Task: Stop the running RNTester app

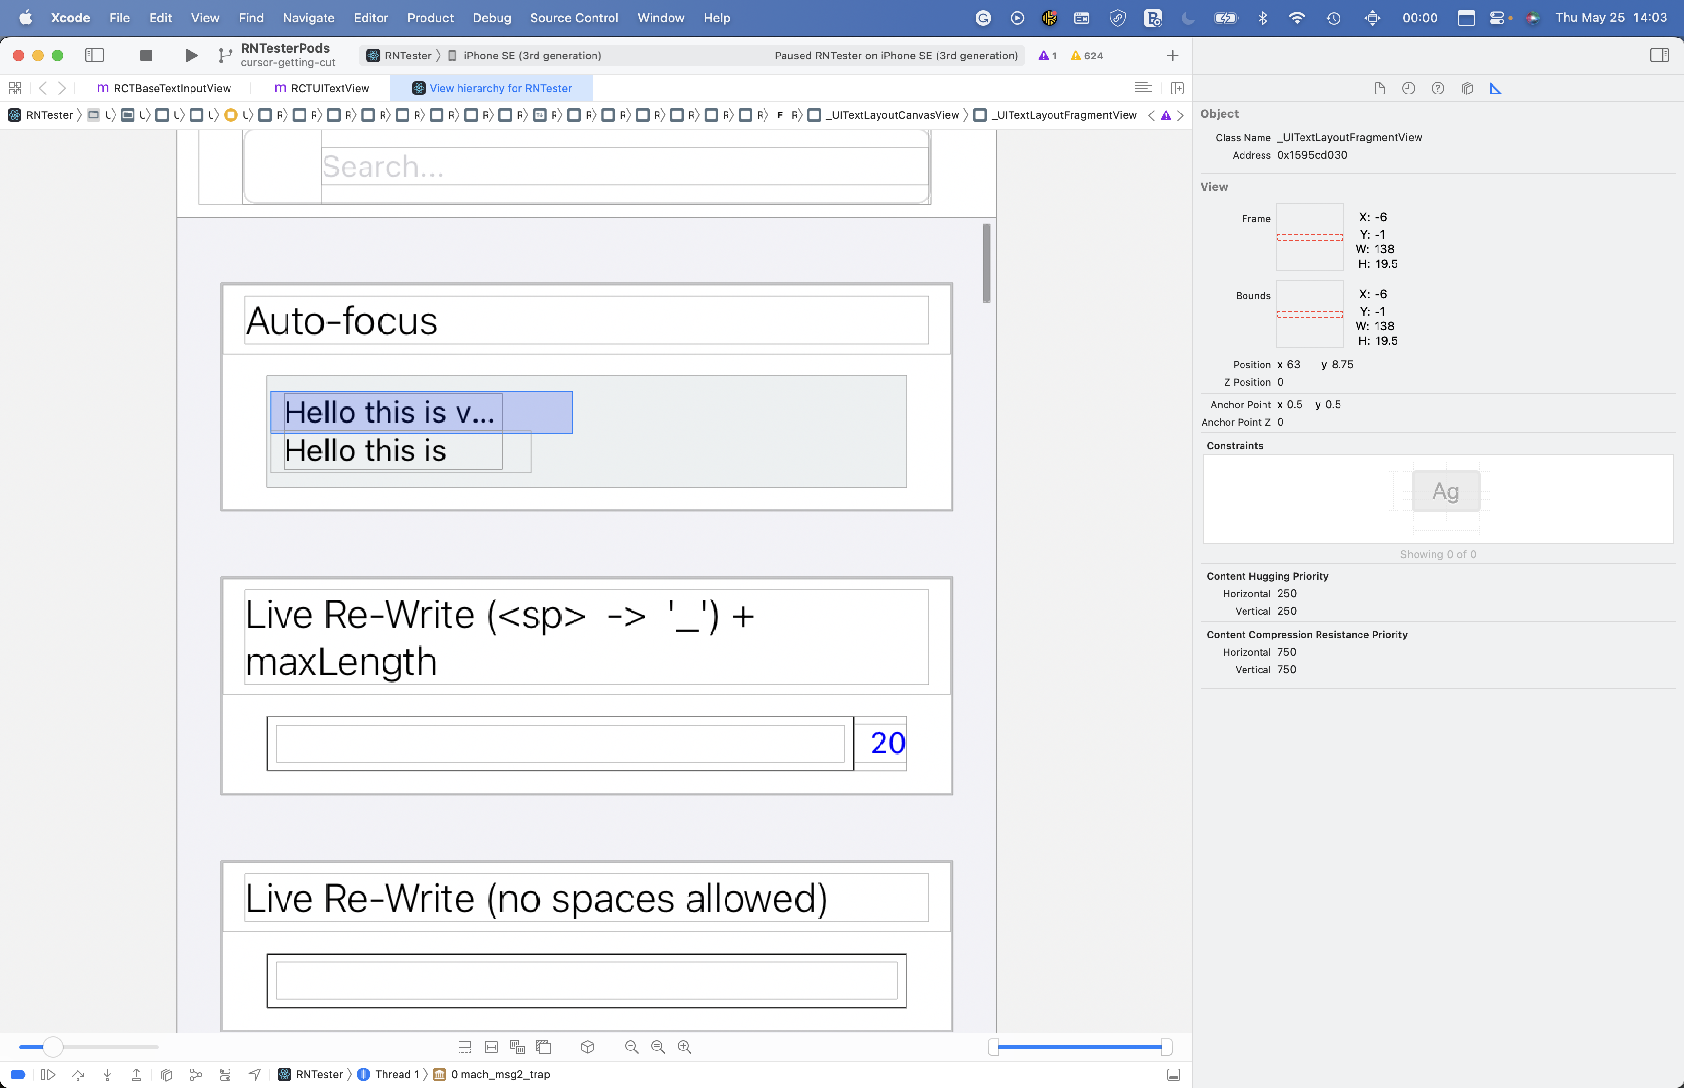Action: pos(146,55)
